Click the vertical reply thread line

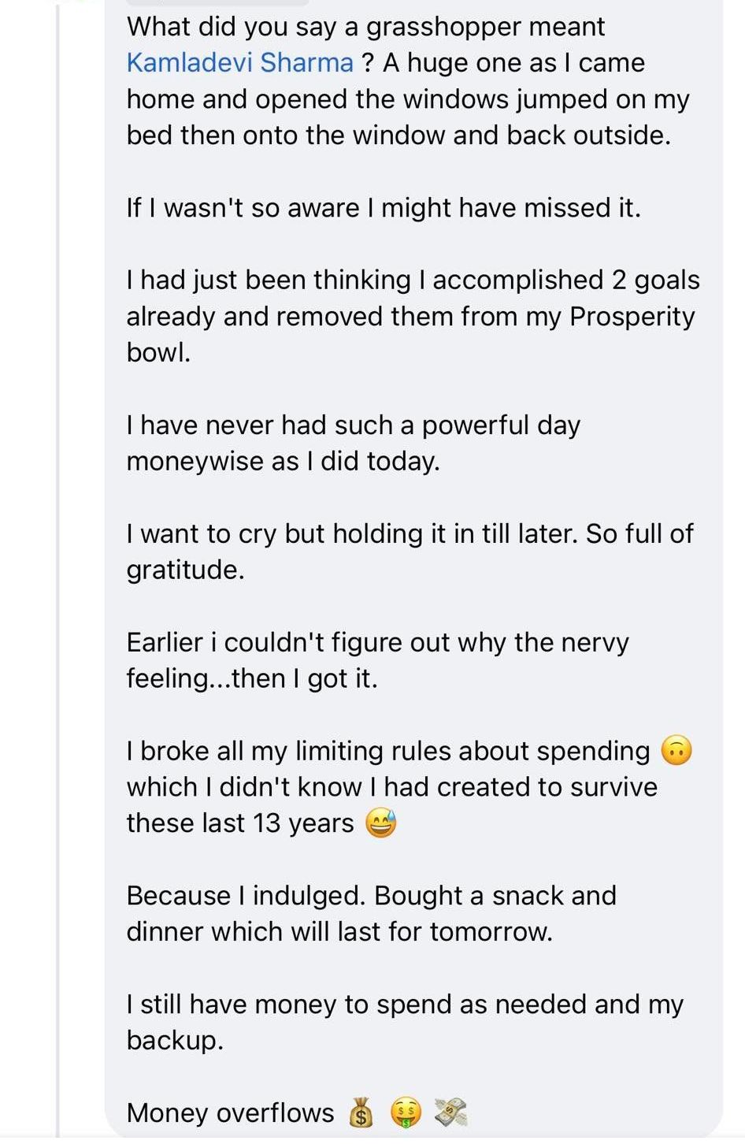point(57,569)
